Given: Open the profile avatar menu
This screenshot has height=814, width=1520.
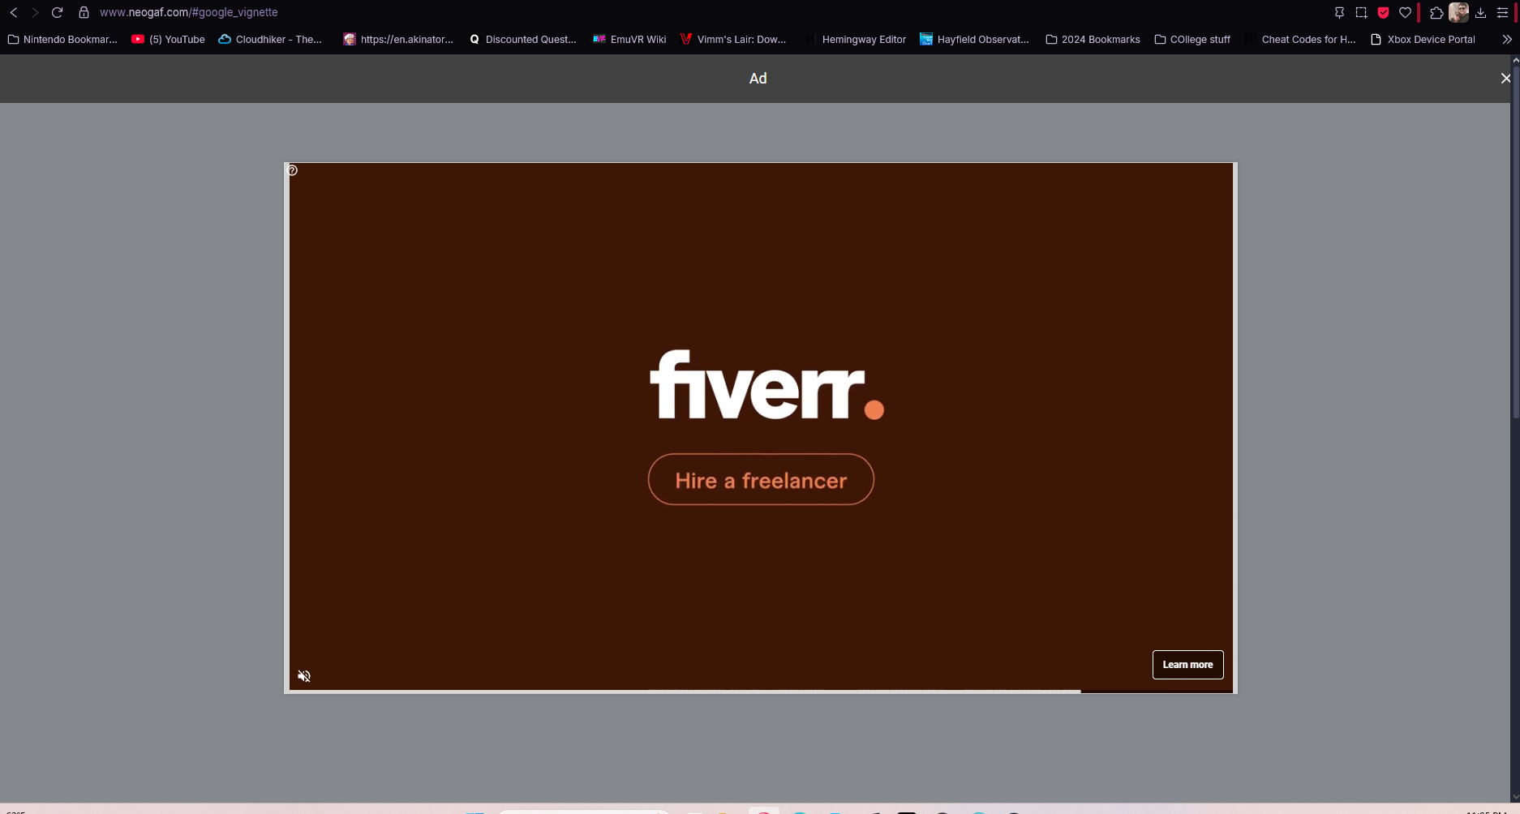Looking at the screenshot, I should 1458,12.
